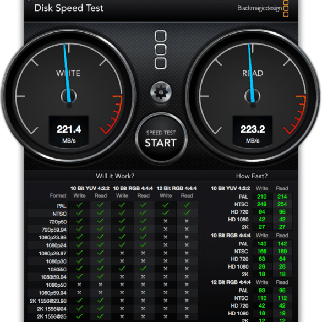Click the 249 NTSC write speed value
Image resolution: width=322 pixels, height=322 pixels.
click(262, 204)
